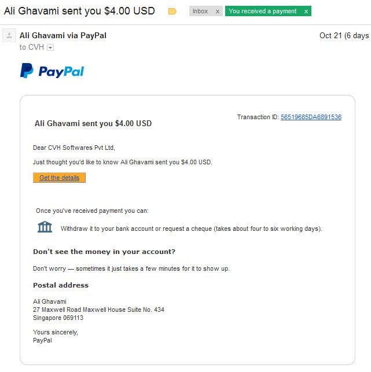Click the bold 'Ali Ghavami sent you $4.00 USD' heading
This screenshot has width=371, height=372.
[93, 123]
